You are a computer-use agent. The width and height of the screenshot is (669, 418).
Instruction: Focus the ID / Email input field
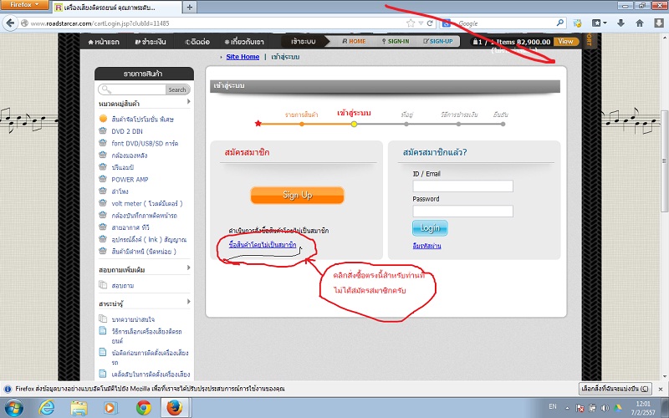pos(462,186)
